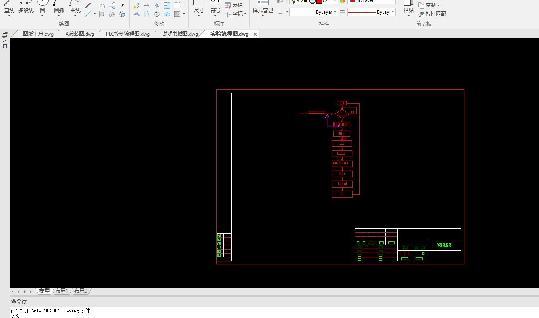Click the 特性匹配 match properties icon
Screen dimensions: 539x318
click(x=421, y=14)
